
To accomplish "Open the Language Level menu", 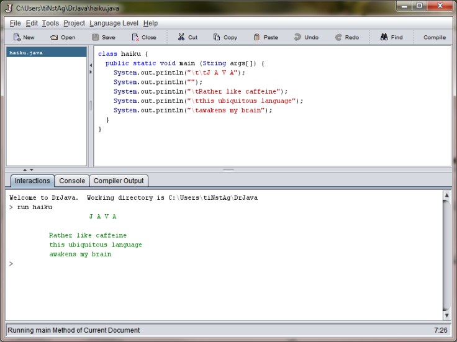I will click(114, 23).
